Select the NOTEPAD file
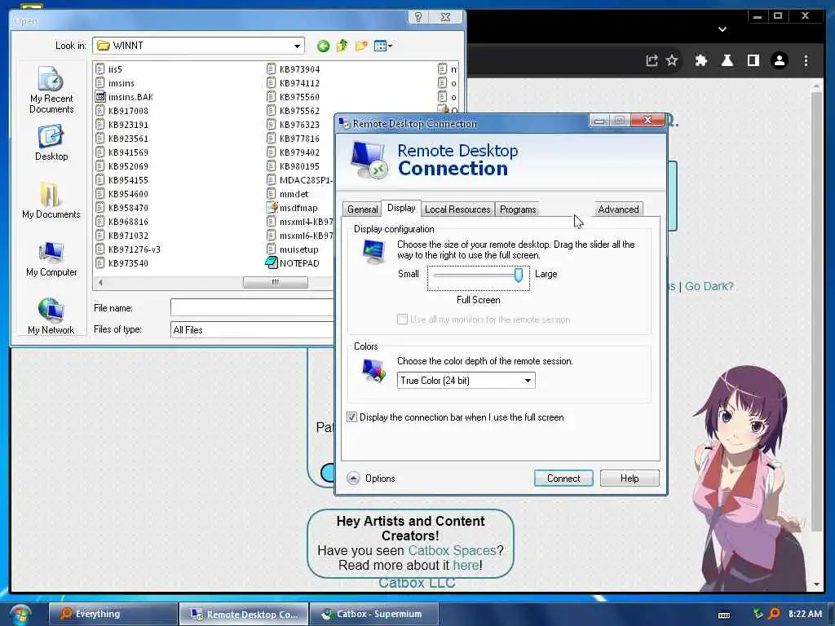This screenshot has width=835, height=626. point(293,263)
